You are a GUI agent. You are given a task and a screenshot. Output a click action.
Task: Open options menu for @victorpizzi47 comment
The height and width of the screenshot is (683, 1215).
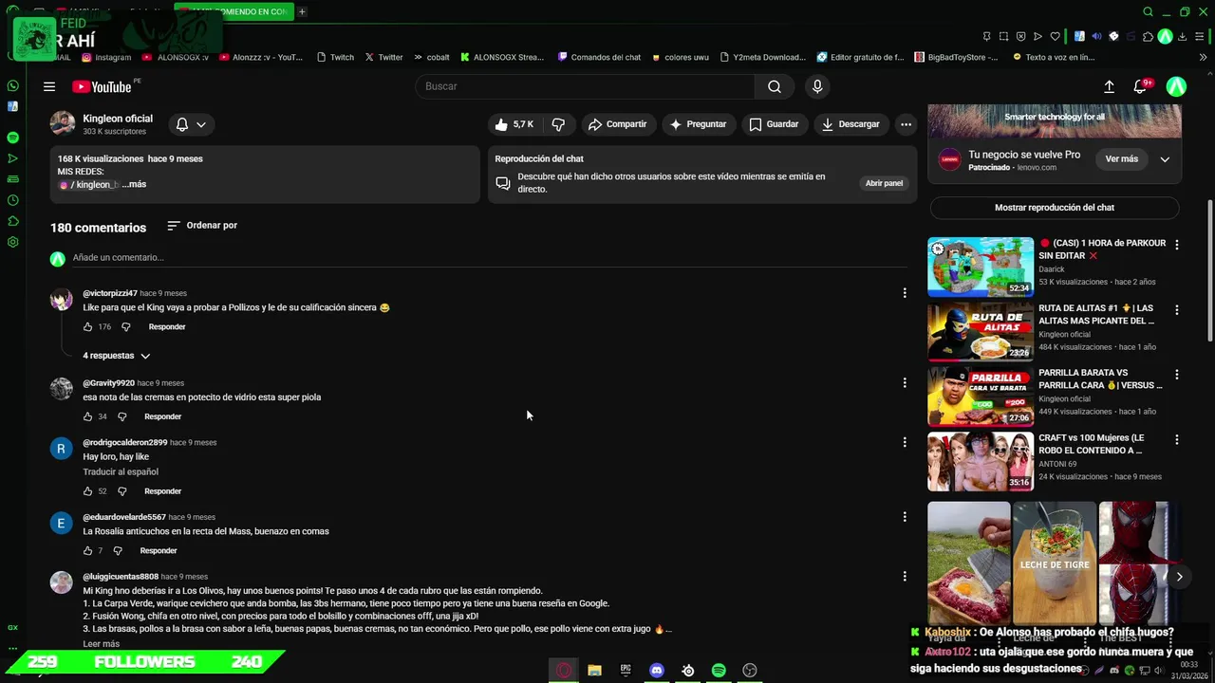click(x=904, y=293)
